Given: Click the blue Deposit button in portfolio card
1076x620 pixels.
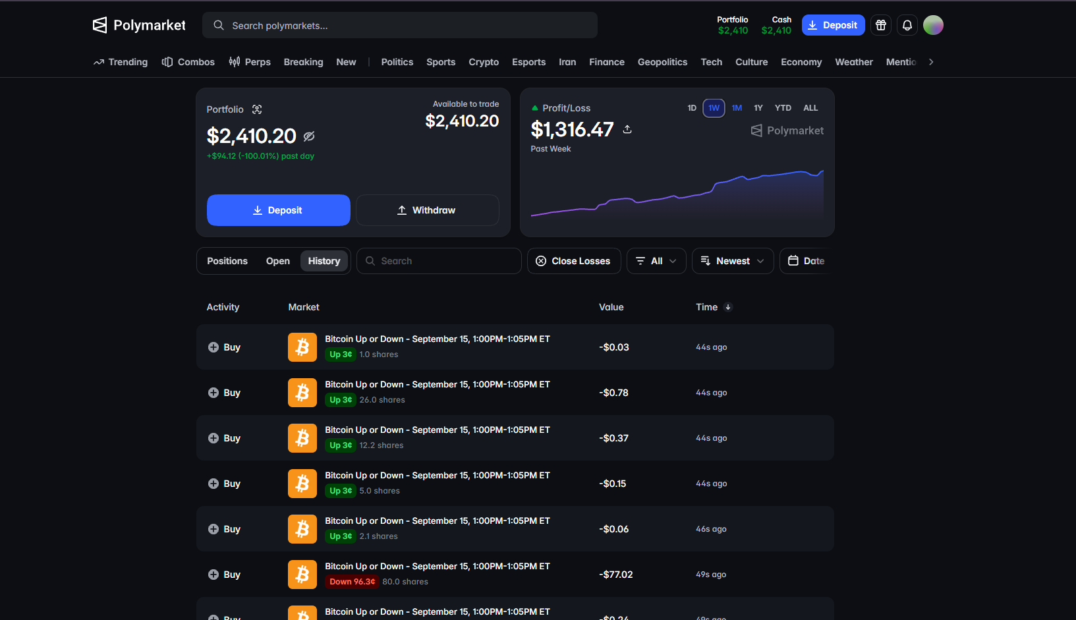Looking at the screenshot, I should pos(279,210).
